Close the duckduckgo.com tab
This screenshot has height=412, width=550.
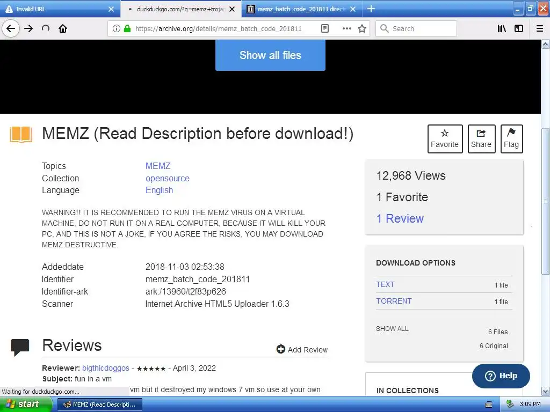tap(232, 9)
